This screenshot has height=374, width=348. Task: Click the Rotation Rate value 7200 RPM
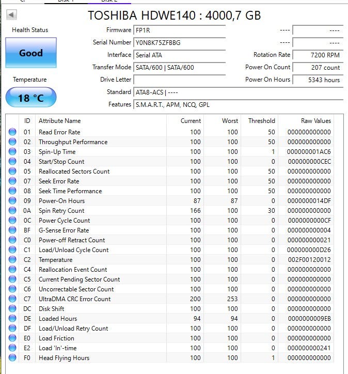point(318,55)
